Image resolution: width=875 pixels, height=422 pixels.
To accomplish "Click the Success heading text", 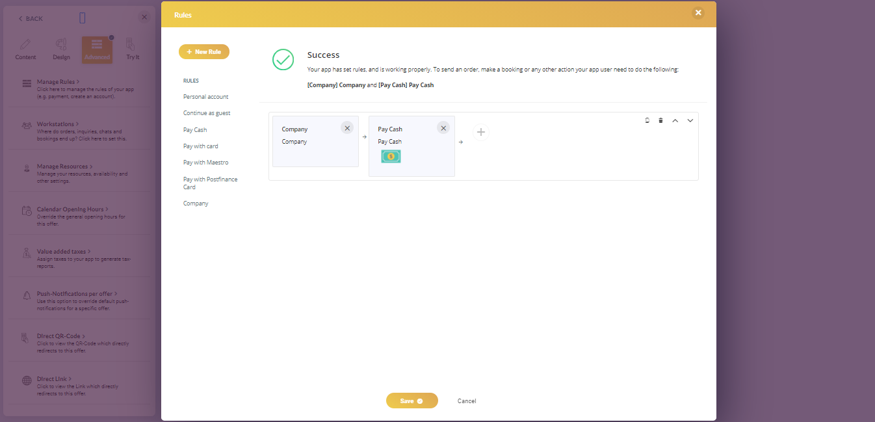I will click(324, 55).
